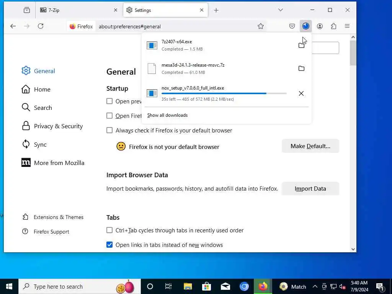This screenshot has height=294, width=392.
Task: Open the Windows Start menu
Action: tap(9, 286)
